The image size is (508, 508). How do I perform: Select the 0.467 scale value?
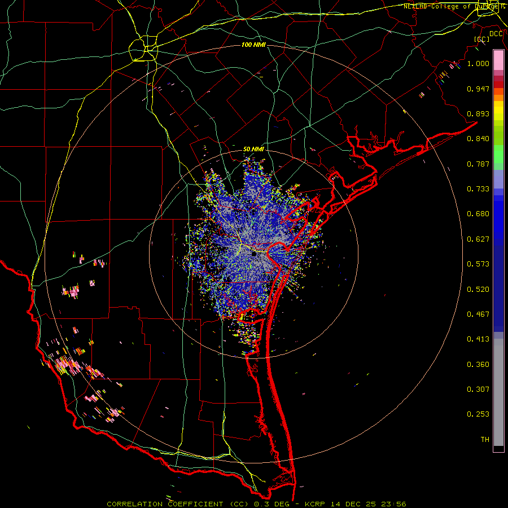pos(478,314)
